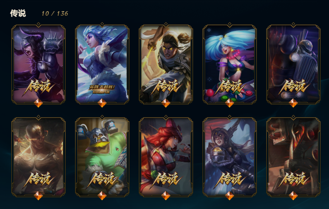329x209 pixels.
Task: Click orange gem under fox girl card
Action: tap(166, 196)
